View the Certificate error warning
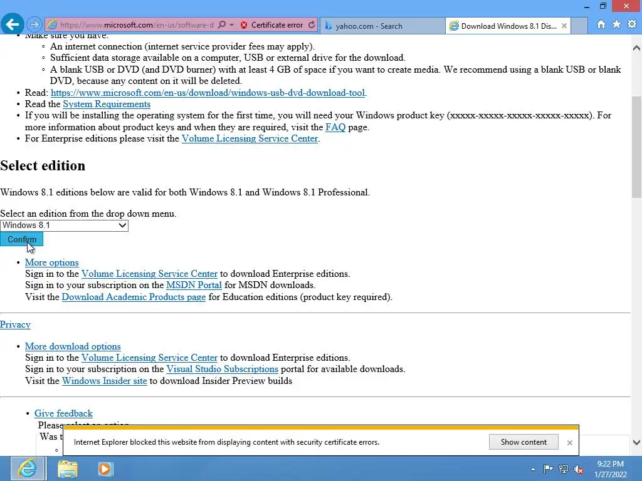The image size is (642, 481). click(x=272, y=25)
